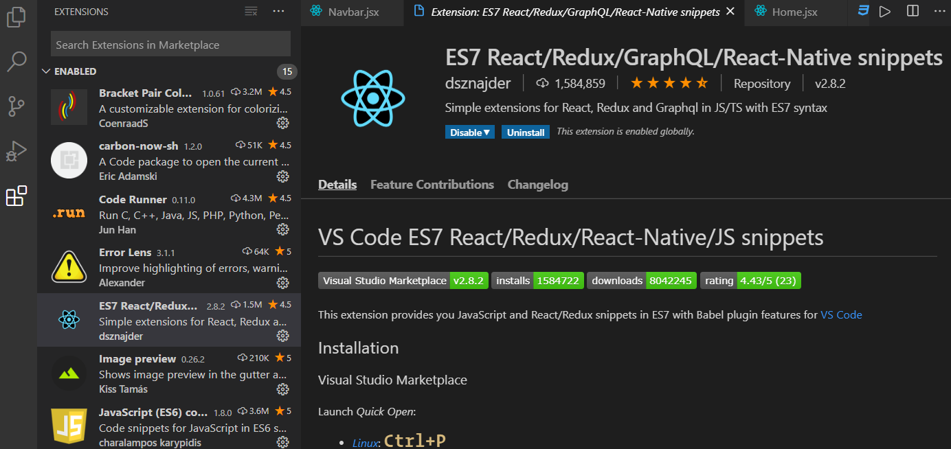
Task: Switch to the Home.jsx editor tab
Action: (x=794, y=11)
